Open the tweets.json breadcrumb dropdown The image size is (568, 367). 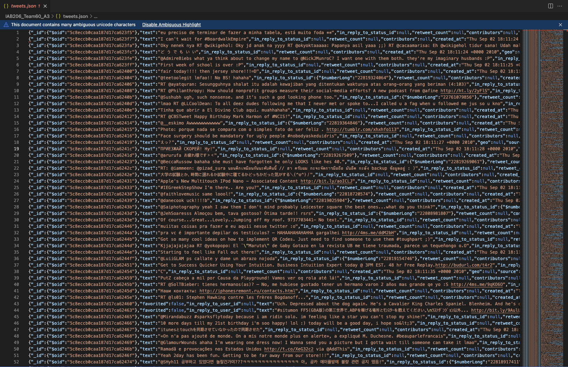(75, 16)
